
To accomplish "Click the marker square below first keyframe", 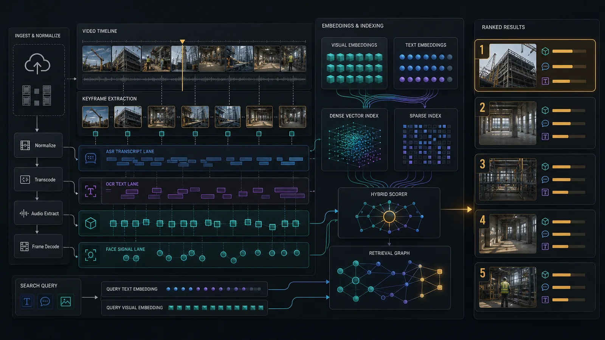I will pyautogui.click(x=95, y=134).
